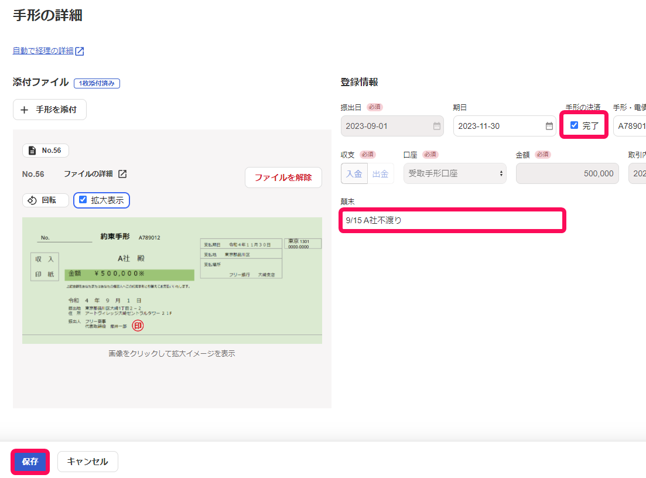
Task: Click the plus icon in 手形を添付
Action: click(25, 110)
